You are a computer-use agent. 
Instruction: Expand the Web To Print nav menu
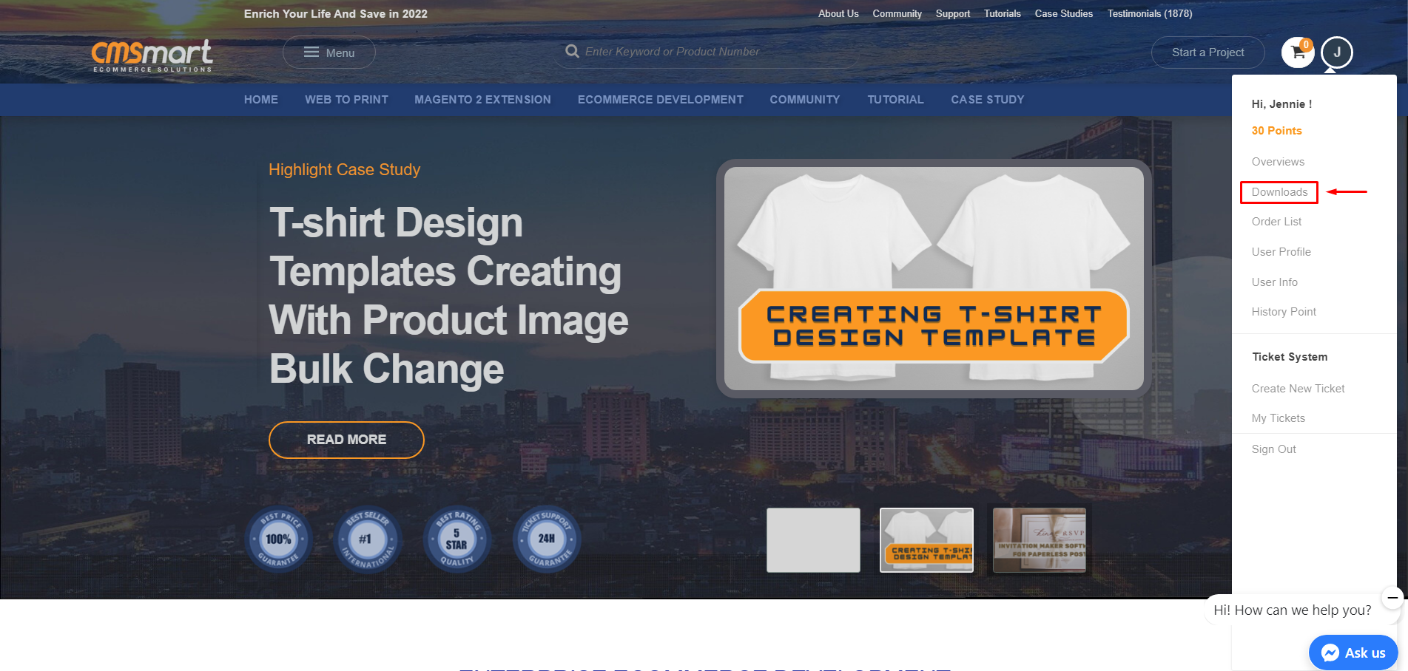[346, 100]
